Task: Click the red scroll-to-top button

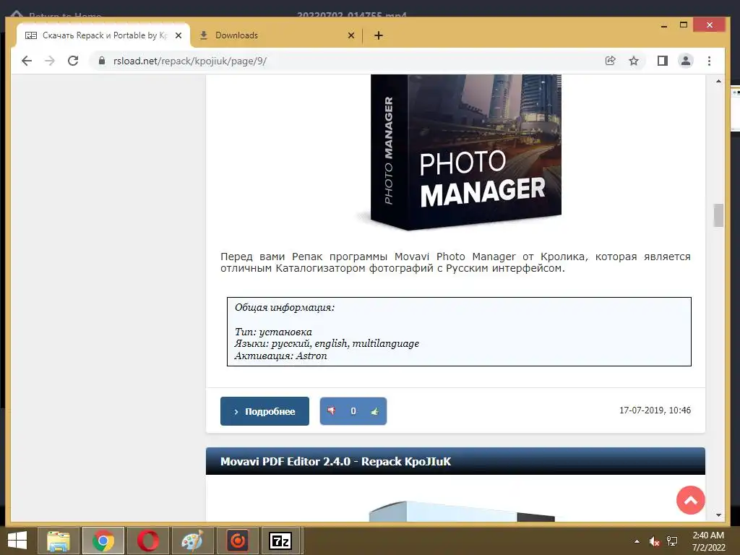Action: [690, 500]
